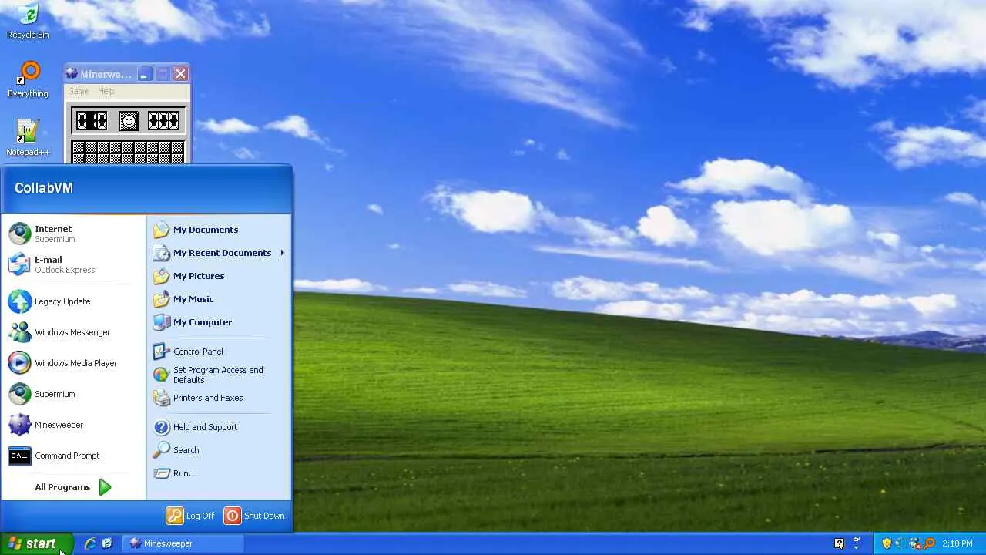
Task: Click the language bar help question-mark icon
Action: click(x=840, y=543)
